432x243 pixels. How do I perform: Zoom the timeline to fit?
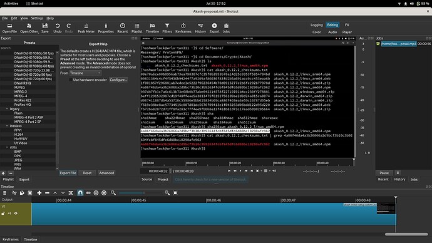pyautogui.click(x=175, y=193)
